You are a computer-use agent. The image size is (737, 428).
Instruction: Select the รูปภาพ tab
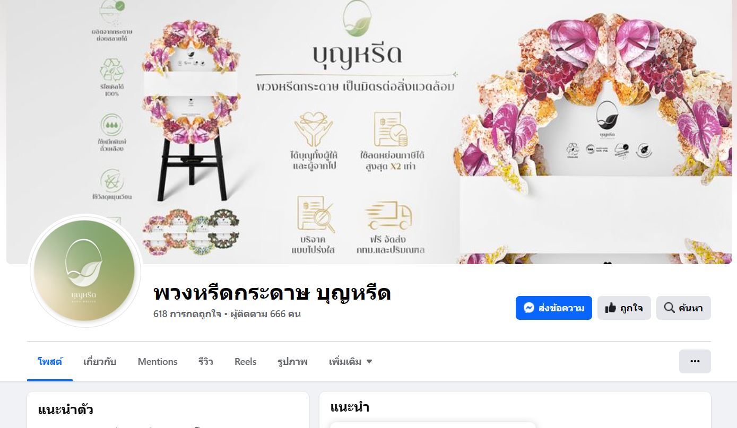292,362
